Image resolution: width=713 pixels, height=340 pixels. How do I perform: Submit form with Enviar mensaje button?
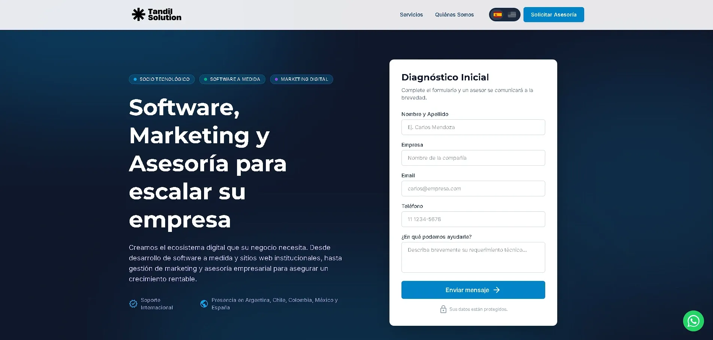point(473,290)
